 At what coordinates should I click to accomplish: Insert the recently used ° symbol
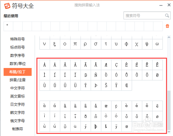[x=8, y=26]
